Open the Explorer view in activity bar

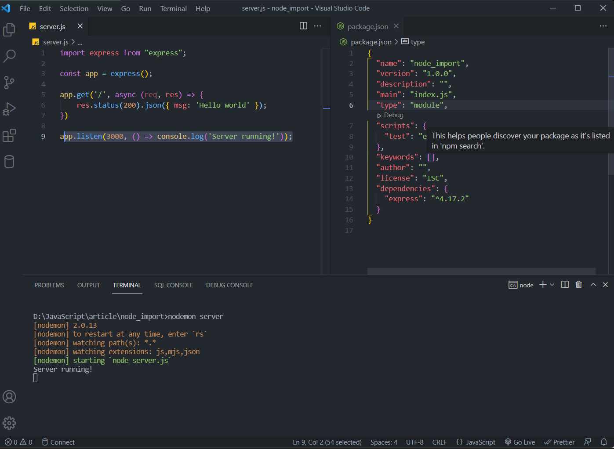(x=9, y=30)
